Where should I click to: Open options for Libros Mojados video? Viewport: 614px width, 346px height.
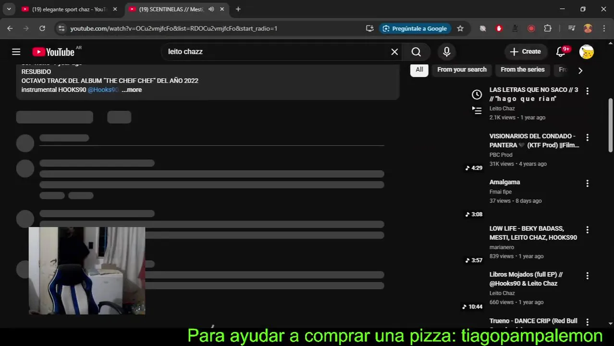coord(587,276)
